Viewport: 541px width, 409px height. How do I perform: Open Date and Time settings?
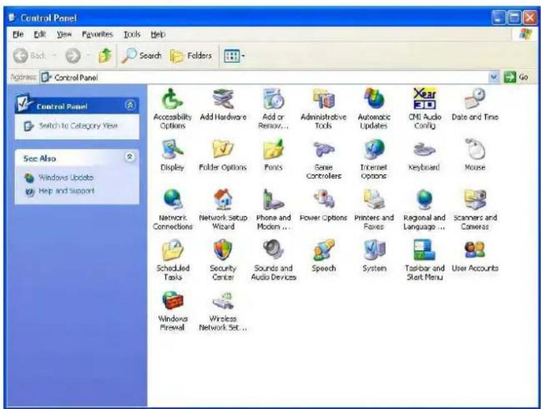point(475,104)
